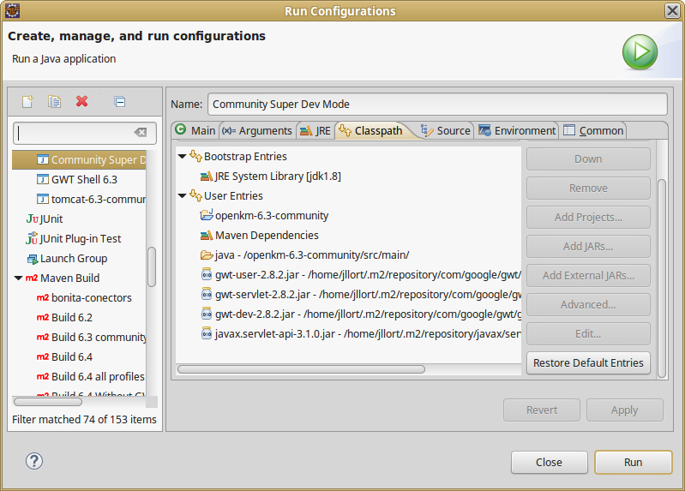This screenshot has height=491, width=685.
Task: Click the Maven Dependencies library icon
Action: 207,236
